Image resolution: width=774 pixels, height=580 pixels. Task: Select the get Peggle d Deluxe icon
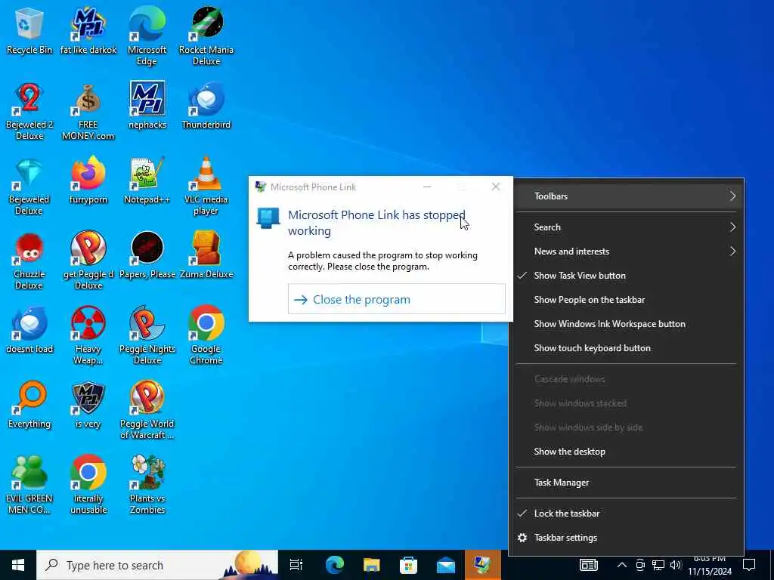(88, 261)
